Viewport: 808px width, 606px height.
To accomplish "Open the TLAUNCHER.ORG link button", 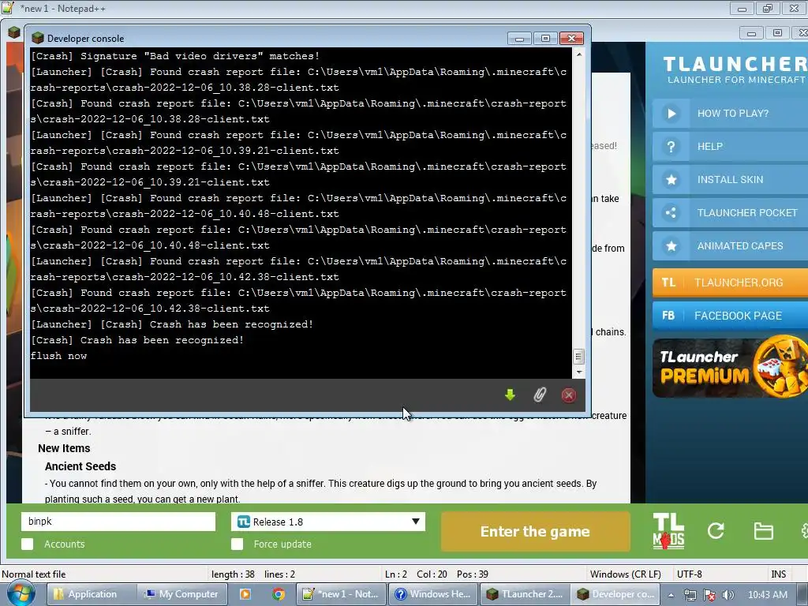I will pyautogui.click(x=730, y=282).
